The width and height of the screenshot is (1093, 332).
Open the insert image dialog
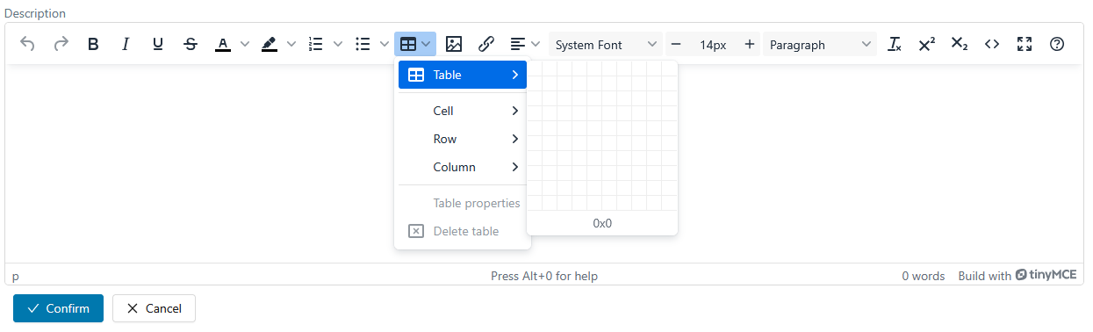click(454, 44)
